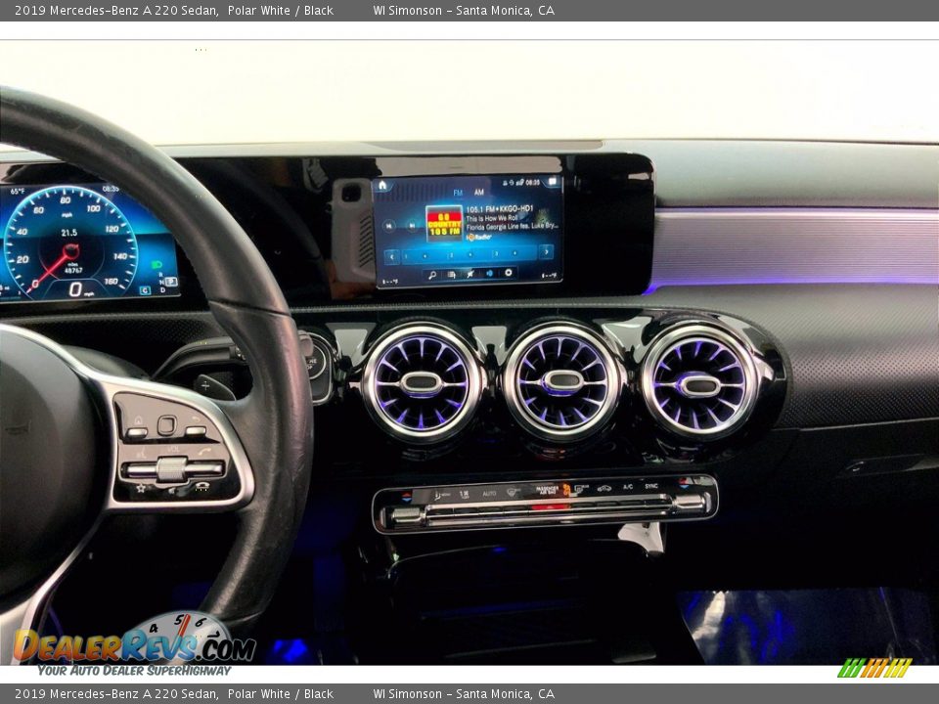Toggle the A/C button
Screen dimensions: 939x704
click(x=628, y=487)
